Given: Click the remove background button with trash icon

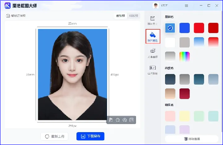Looking at the screenshot, I should (x=192, y=139).
